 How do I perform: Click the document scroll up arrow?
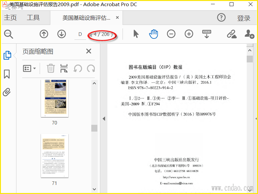[x=250, y=50]
